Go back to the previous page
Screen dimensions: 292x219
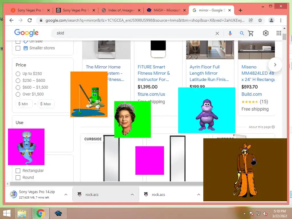(11, 20)
